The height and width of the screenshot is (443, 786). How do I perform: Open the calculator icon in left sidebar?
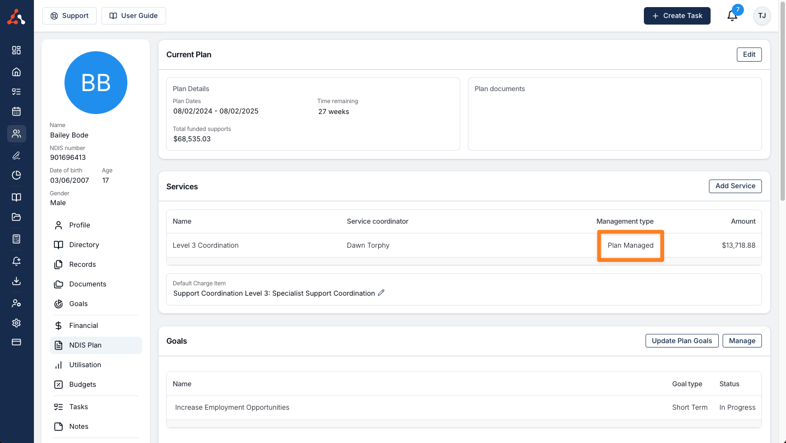(x=16, y=239)
